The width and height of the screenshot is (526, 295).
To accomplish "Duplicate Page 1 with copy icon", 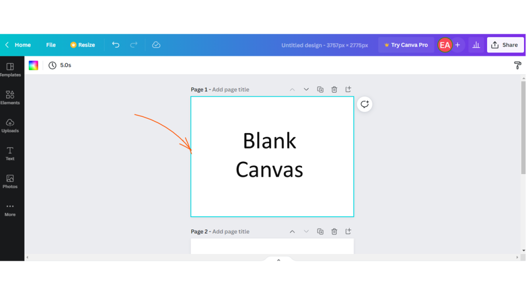I will (x=320, y=90).
